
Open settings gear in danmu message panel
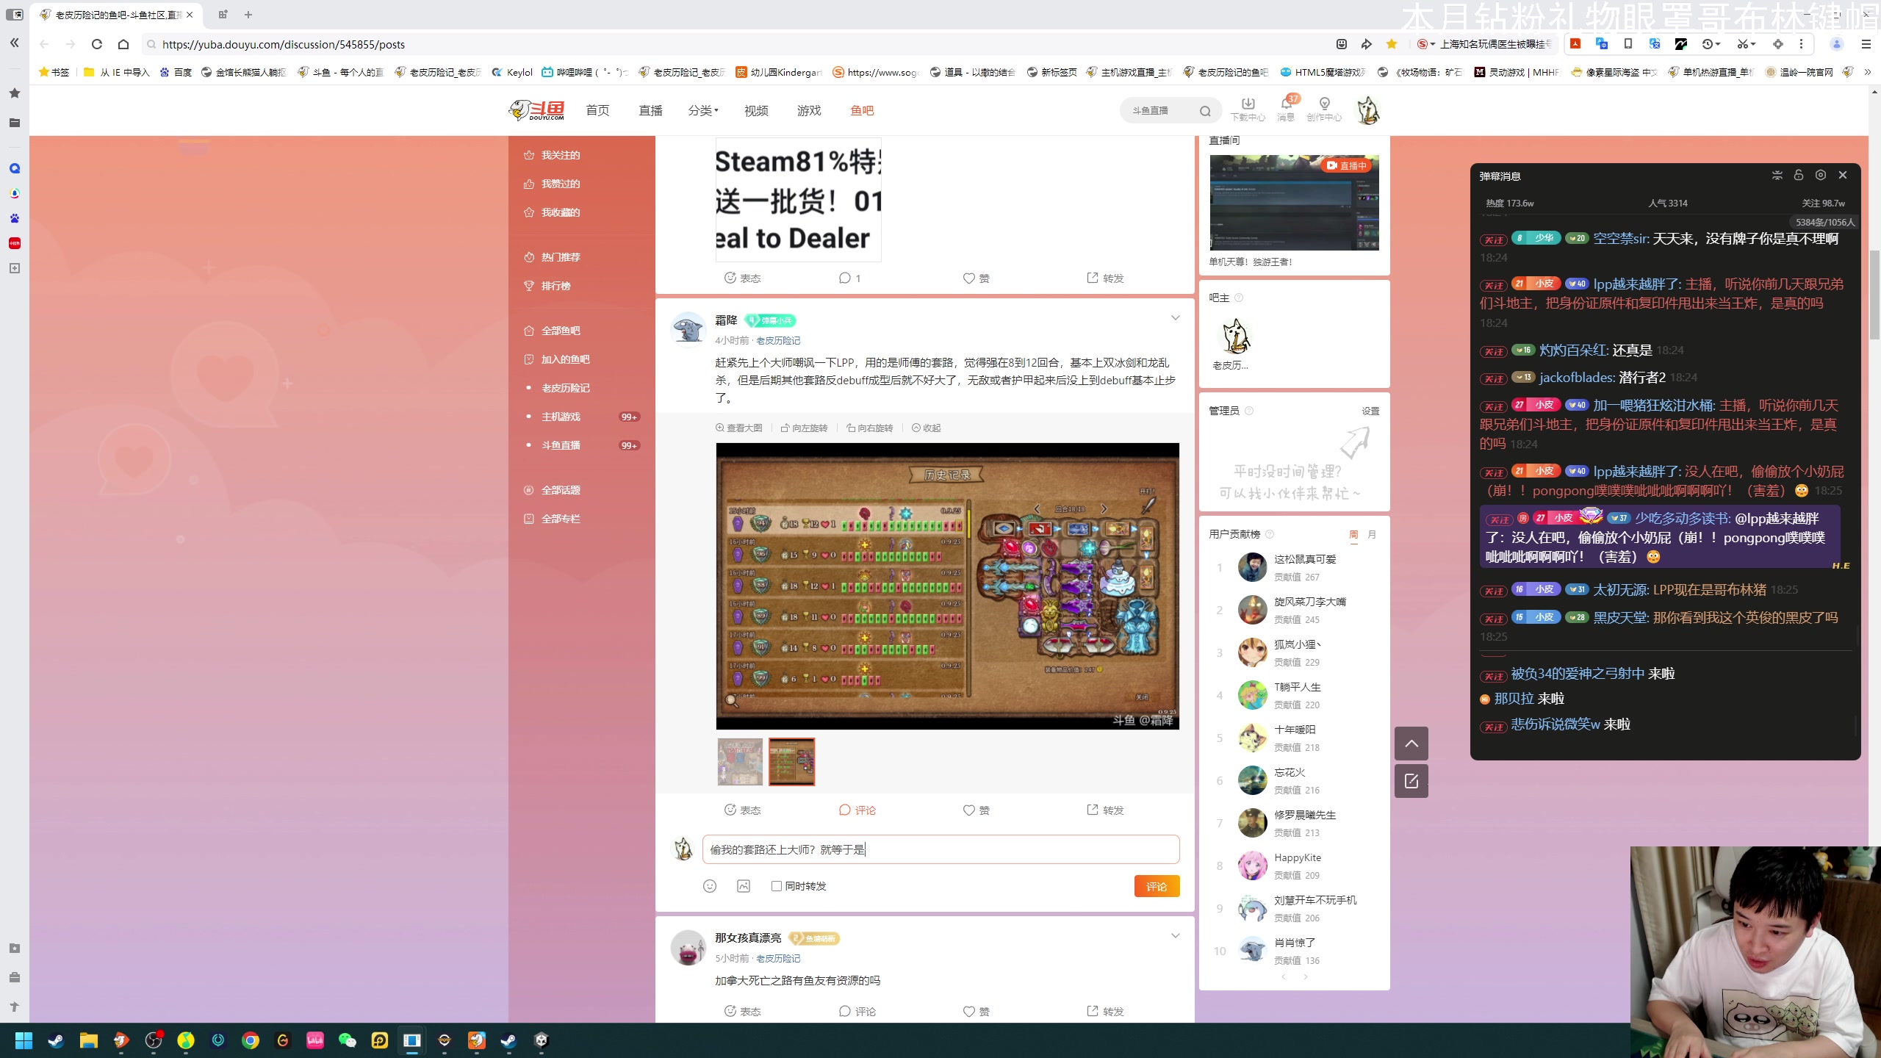pos(1820,175)
